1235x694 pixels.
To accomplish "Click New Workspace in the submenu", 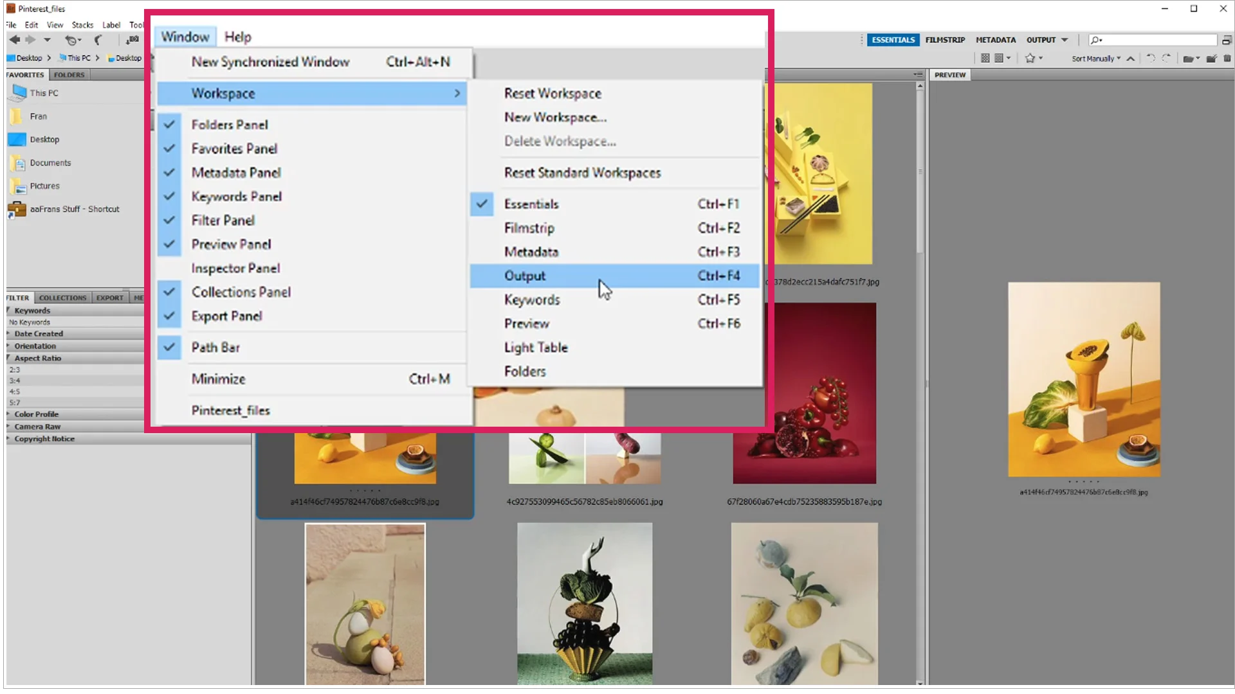I will (556, 117).
